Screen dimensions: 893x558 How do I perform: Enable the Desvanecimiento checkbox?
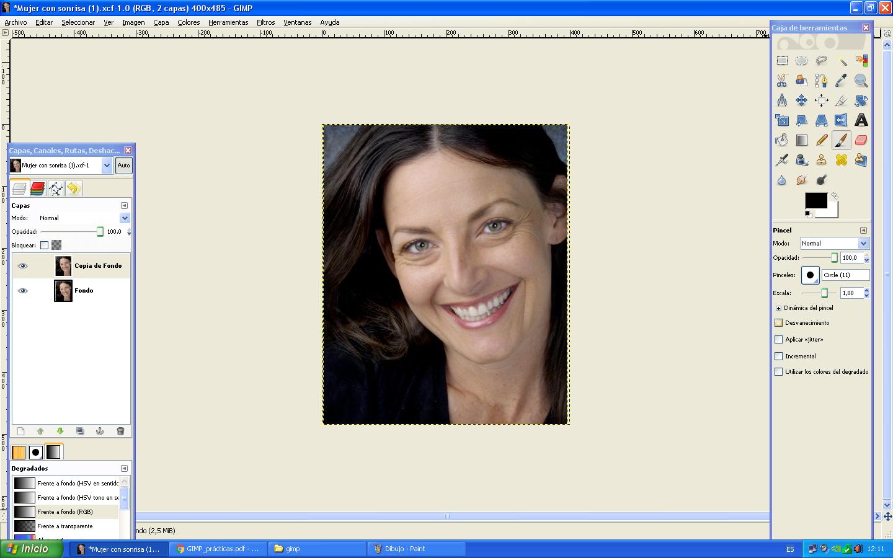coord(779,323)
